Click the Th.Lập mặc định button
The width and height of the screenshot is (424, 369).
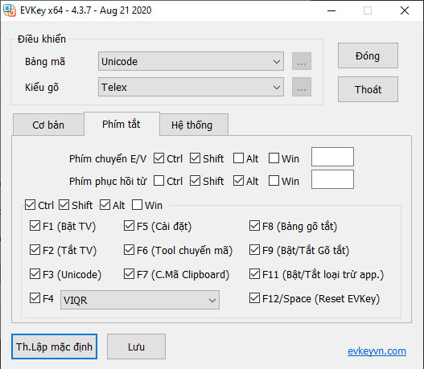point(54,346)
